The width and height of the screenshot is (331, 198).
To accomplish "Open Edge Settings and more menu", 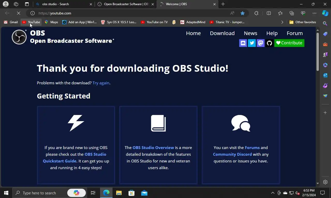I will (314, 13).
